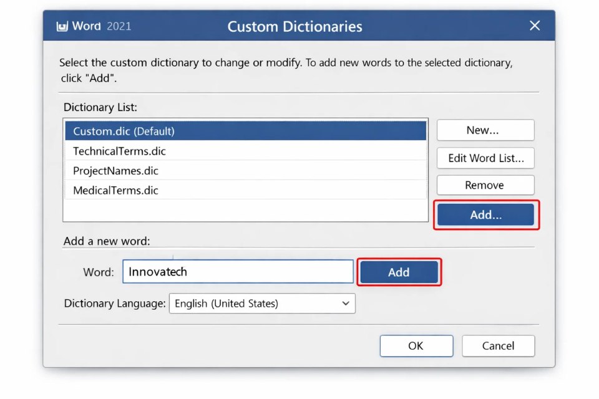Click the Word app icon in title bar
Screen dimensions: 599x399
(x=62, y=26)
